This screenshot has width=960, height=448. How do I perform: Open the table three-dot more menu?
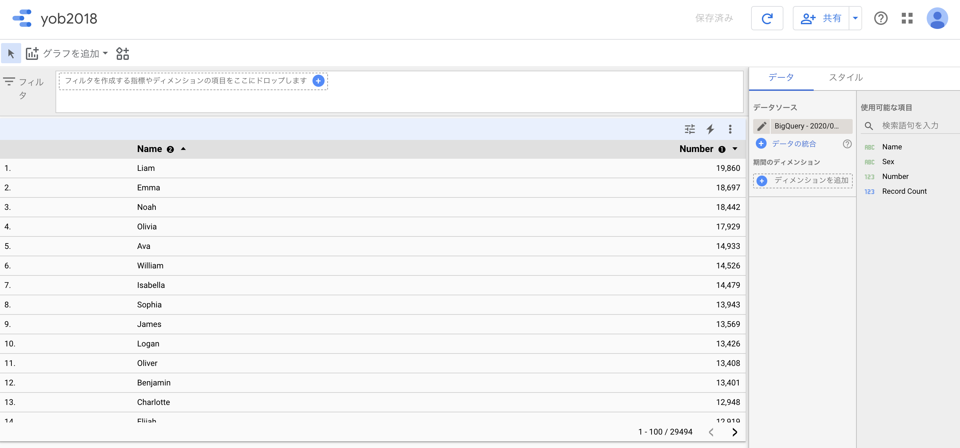click(730, 129)
